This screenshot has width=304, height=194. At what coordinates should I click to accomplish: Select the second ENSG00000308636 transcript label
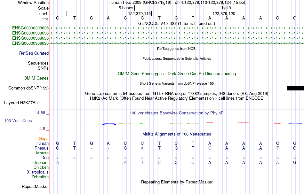coord(30,33)
